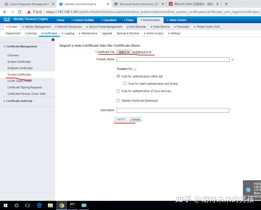Close the Identity Services Engine tab

(x=108, y=4)
